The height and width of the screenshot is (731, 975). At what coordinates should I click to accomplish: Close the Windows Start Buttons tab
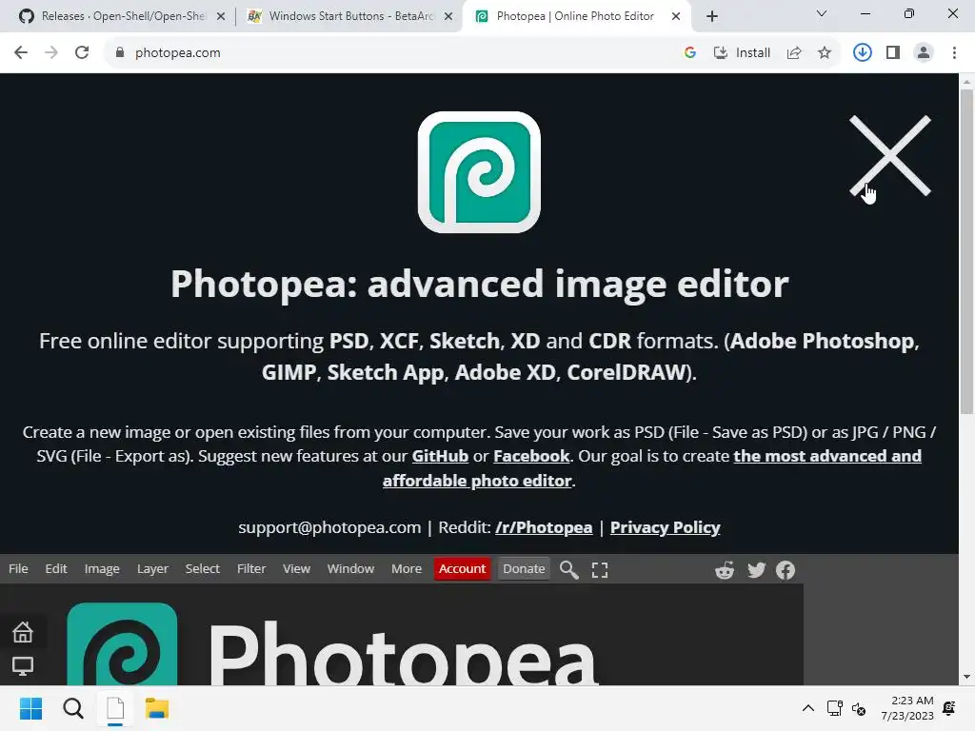coord(448,17)
